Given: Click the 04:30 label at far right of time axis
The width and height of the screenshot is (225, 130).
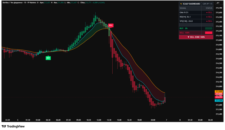Looking at the screenshot, I should 210,120.
